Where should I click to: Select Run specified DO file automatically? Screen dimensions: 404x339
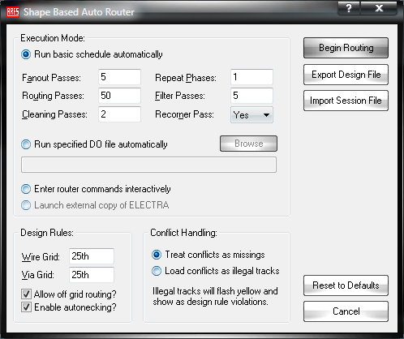tap(26, 144)
